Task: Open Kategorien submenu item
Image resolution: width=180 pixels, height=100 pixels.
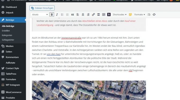Action: click(7, 35)
